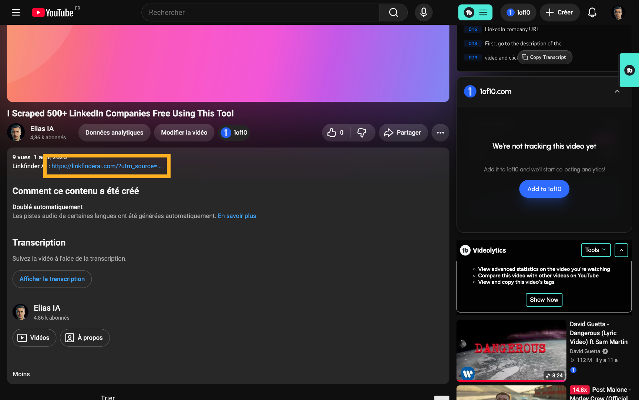The width and height of the screenshot is (639, 400).
Task: Follow the En savoir plus link
Action: tap(237, 216)
